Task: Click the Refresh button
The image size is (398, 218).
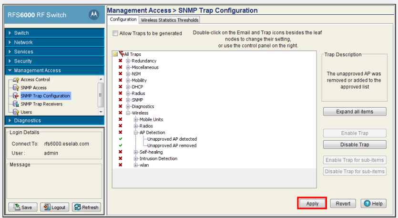Action: pos(86,207)
